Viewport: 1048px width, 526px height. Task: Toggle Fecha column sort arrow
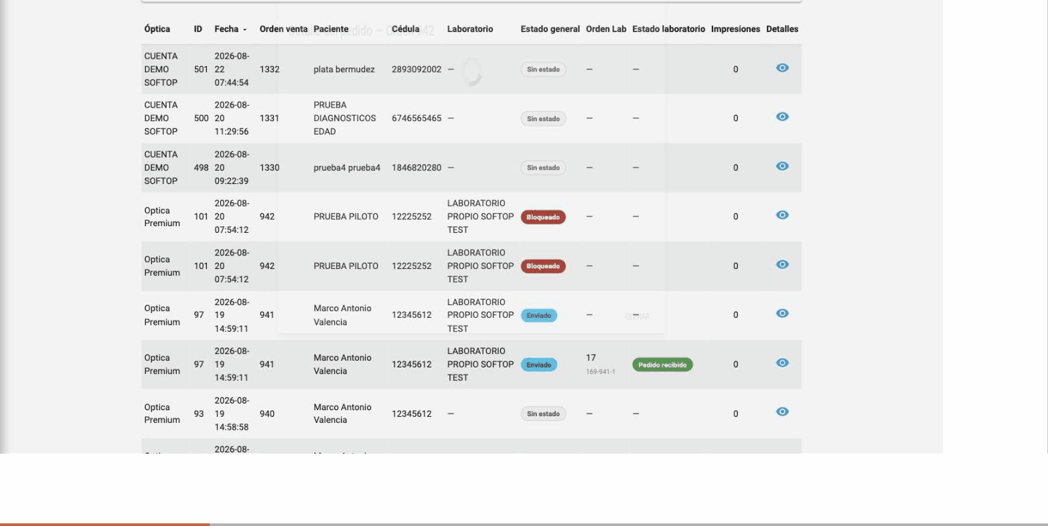[245, 30]
